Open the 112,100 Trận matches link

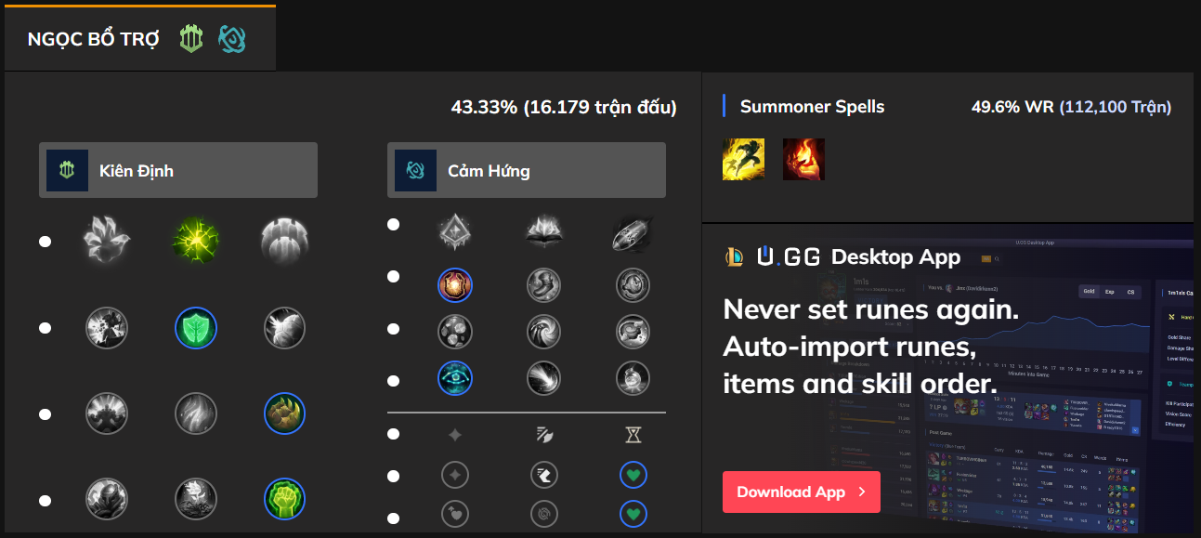[1115, 107]
